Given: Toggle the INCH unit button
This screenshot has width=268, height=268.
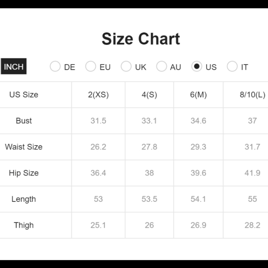Looking at the screenshot, I should [x=14, y=66].
